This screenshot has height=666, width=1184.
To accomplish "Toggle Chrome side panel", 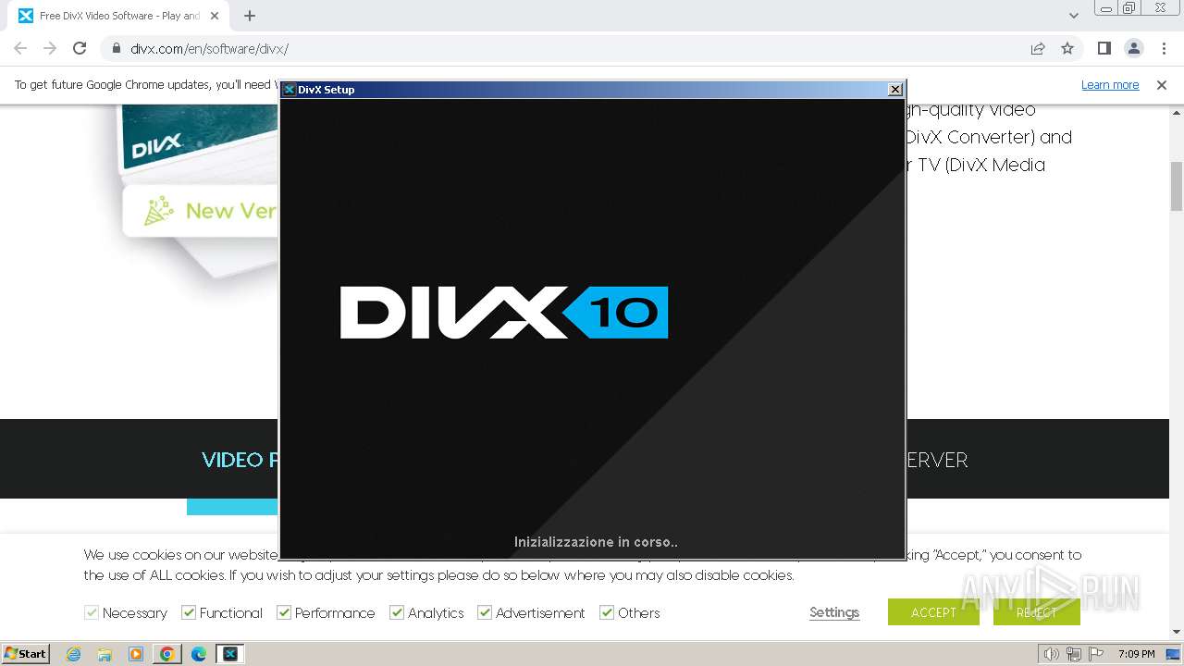I will pos(1104,48).
